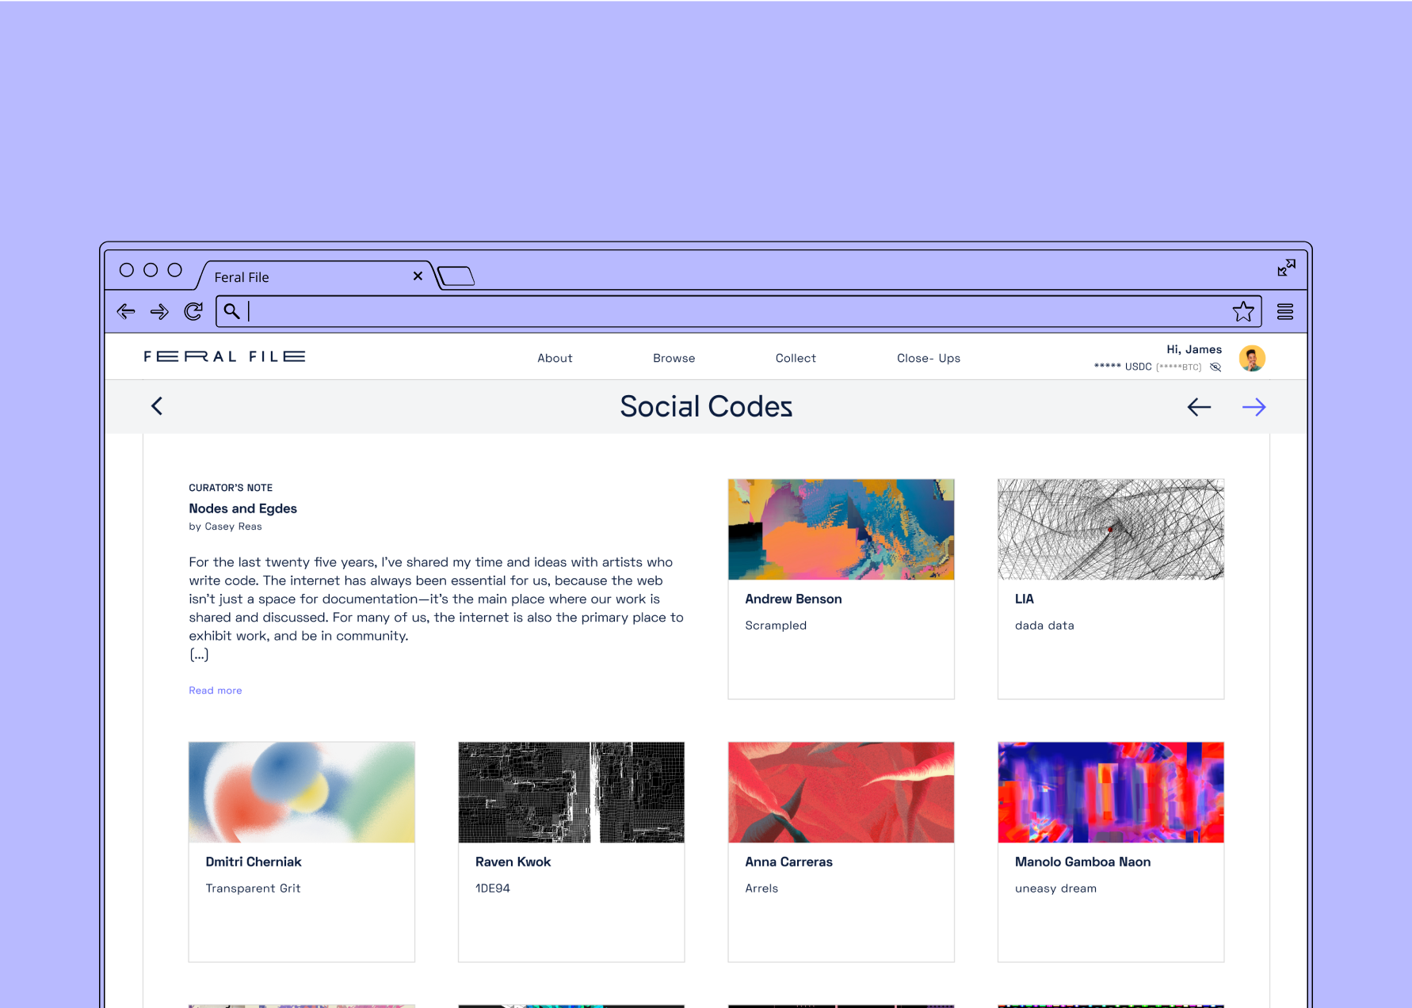Click the fullscreen expand icon
Image resolution: width=1412 pixels, height=1008 pixels.
[1286, 268]
